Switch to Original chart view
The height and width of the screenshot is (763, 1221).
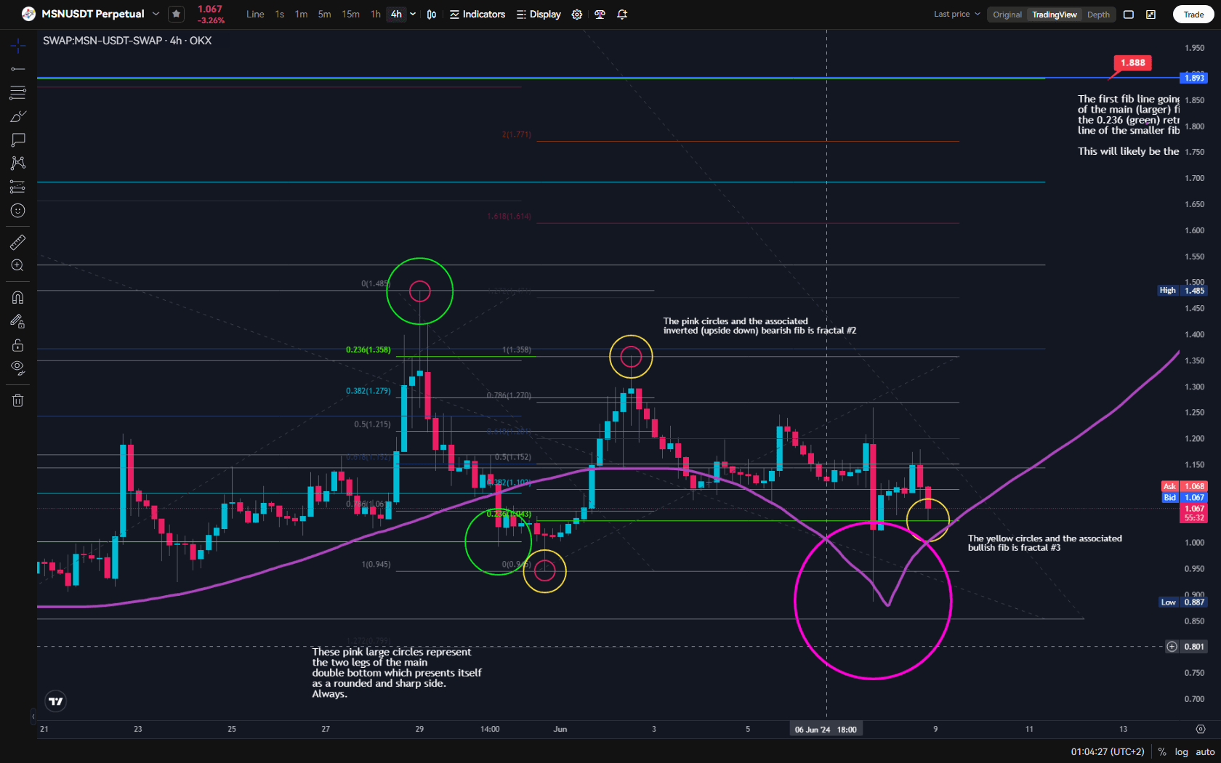click(x=1007, y=15)
